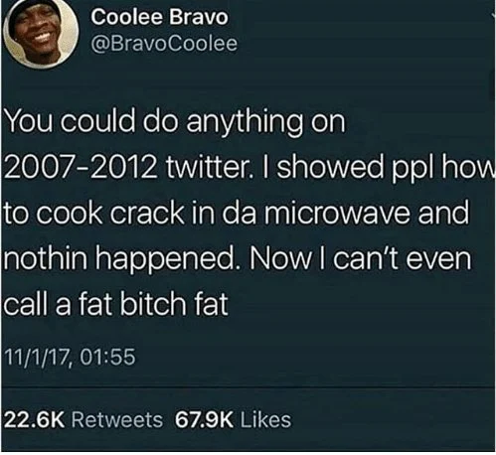The image size is (496, 455).
Task: Click the display name Coolee Bravo
Action: point(159,17)
